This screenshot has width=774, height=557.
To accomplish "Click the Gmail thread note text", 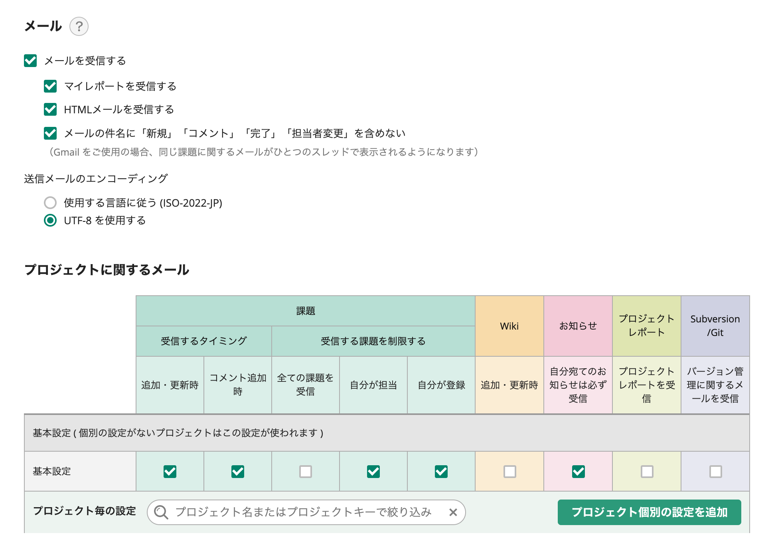I will pos(263,152).
